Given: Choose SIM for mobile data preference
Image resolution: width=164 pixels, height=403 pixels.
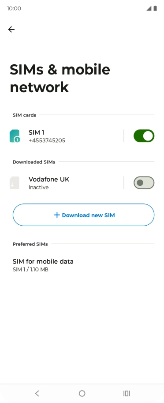Looking at the screenshot, I should pyautogui.click(x=82, y=265).
